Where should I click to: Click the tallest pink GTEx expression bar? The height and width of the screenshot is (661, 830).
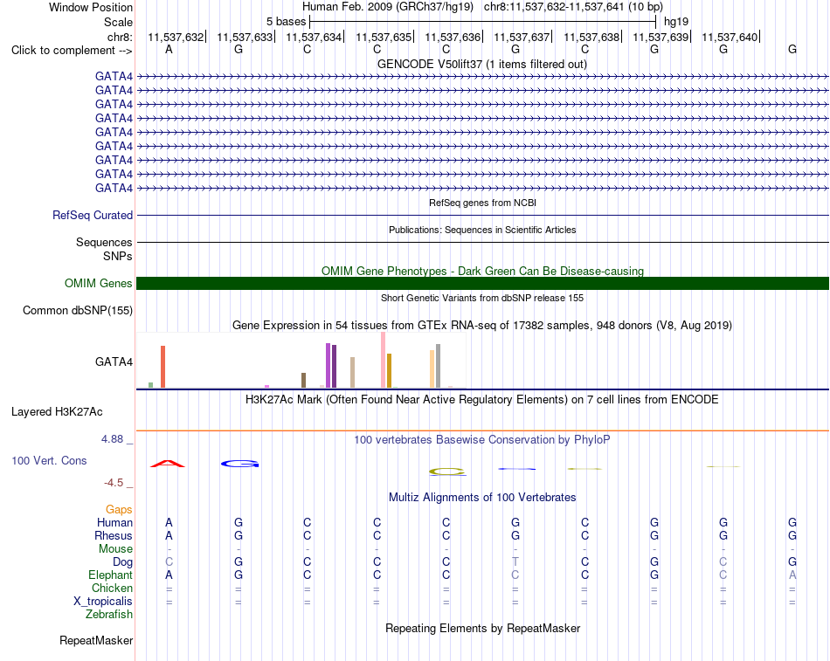coord(384,360)
